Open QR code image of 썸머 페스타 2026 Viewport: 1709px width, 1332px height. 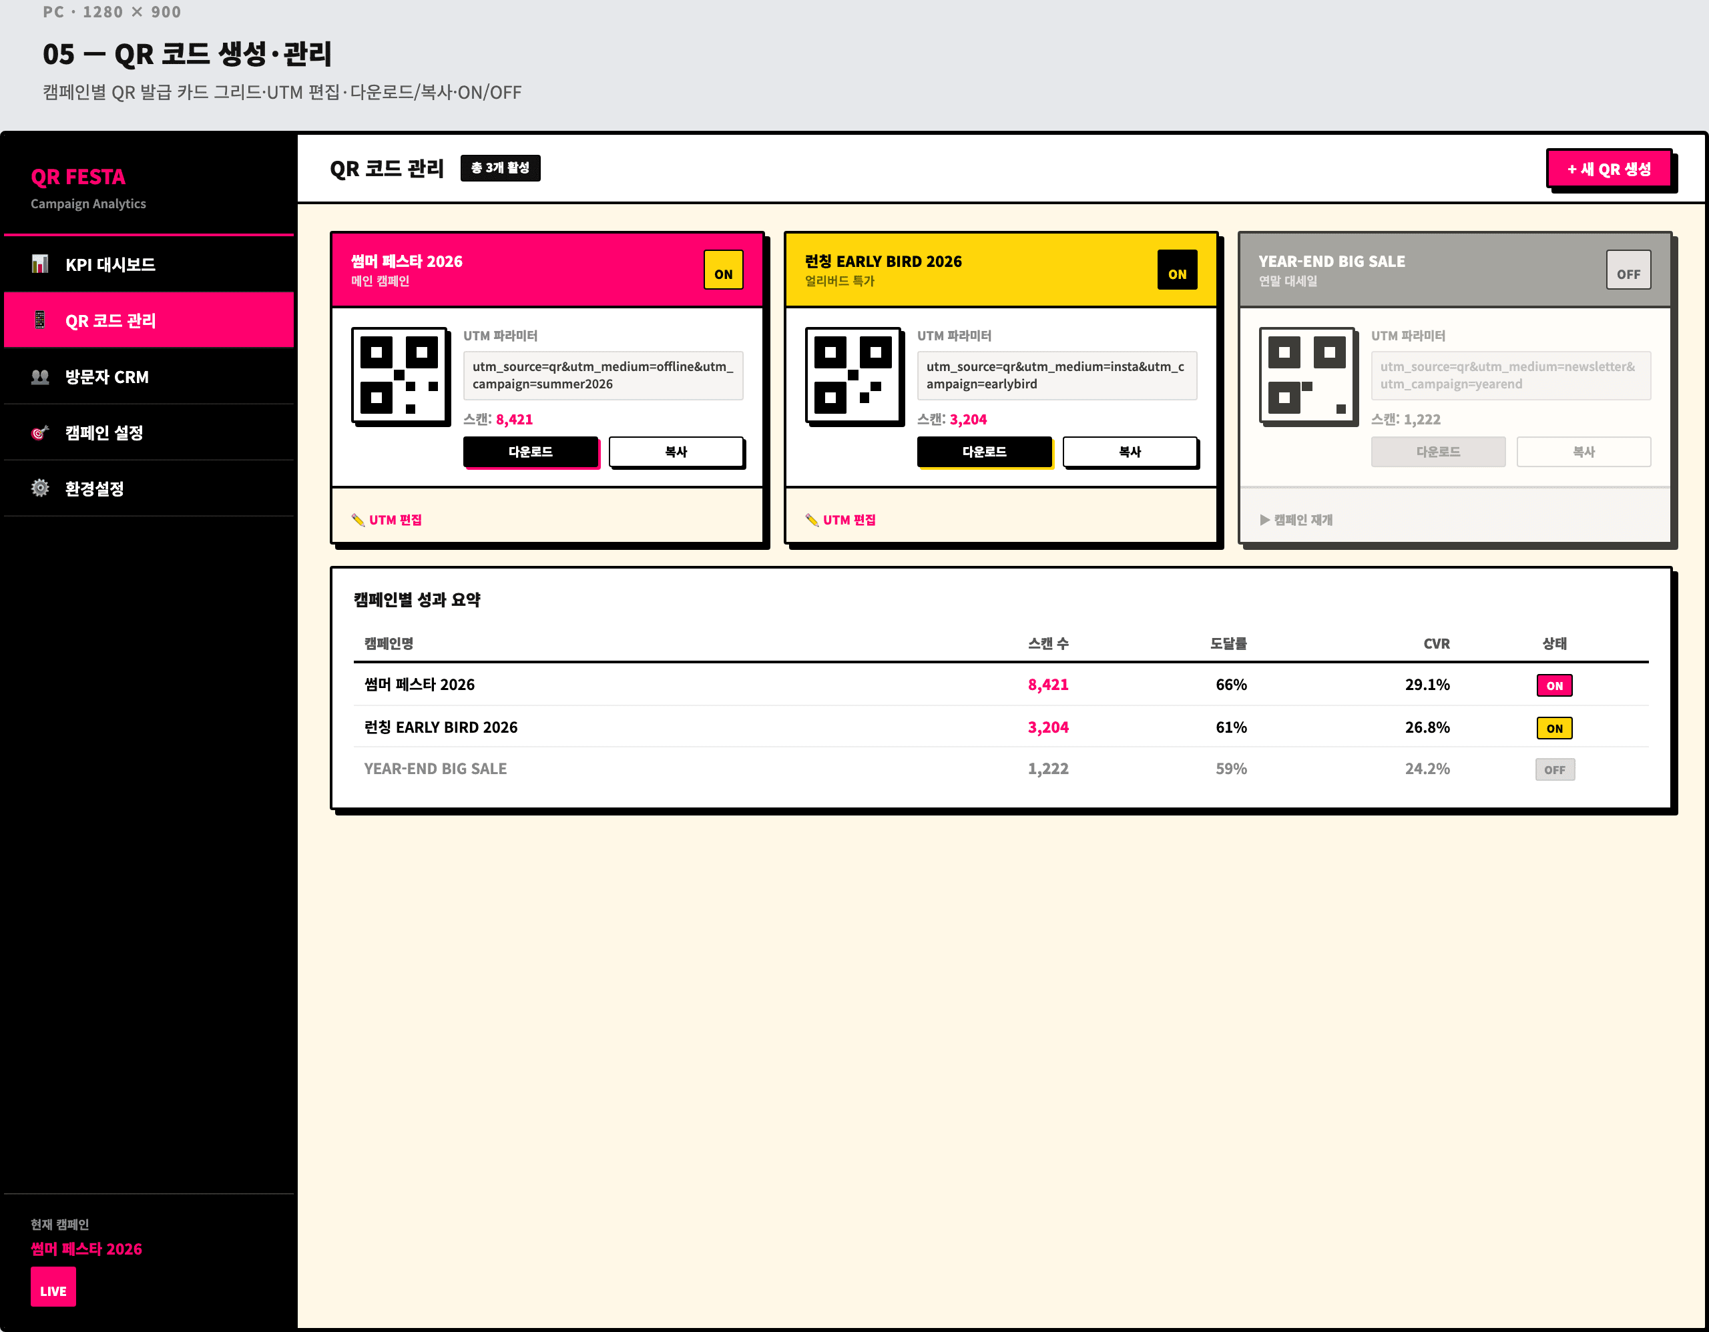[x=400, y=376]
